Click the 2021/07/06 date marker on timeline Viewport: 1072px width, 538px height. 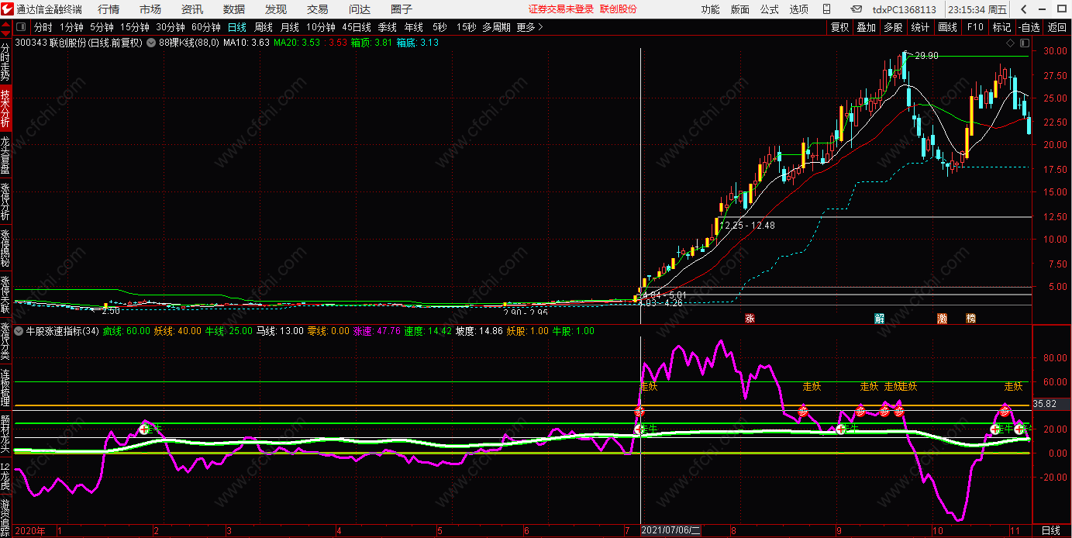(671, 531)
